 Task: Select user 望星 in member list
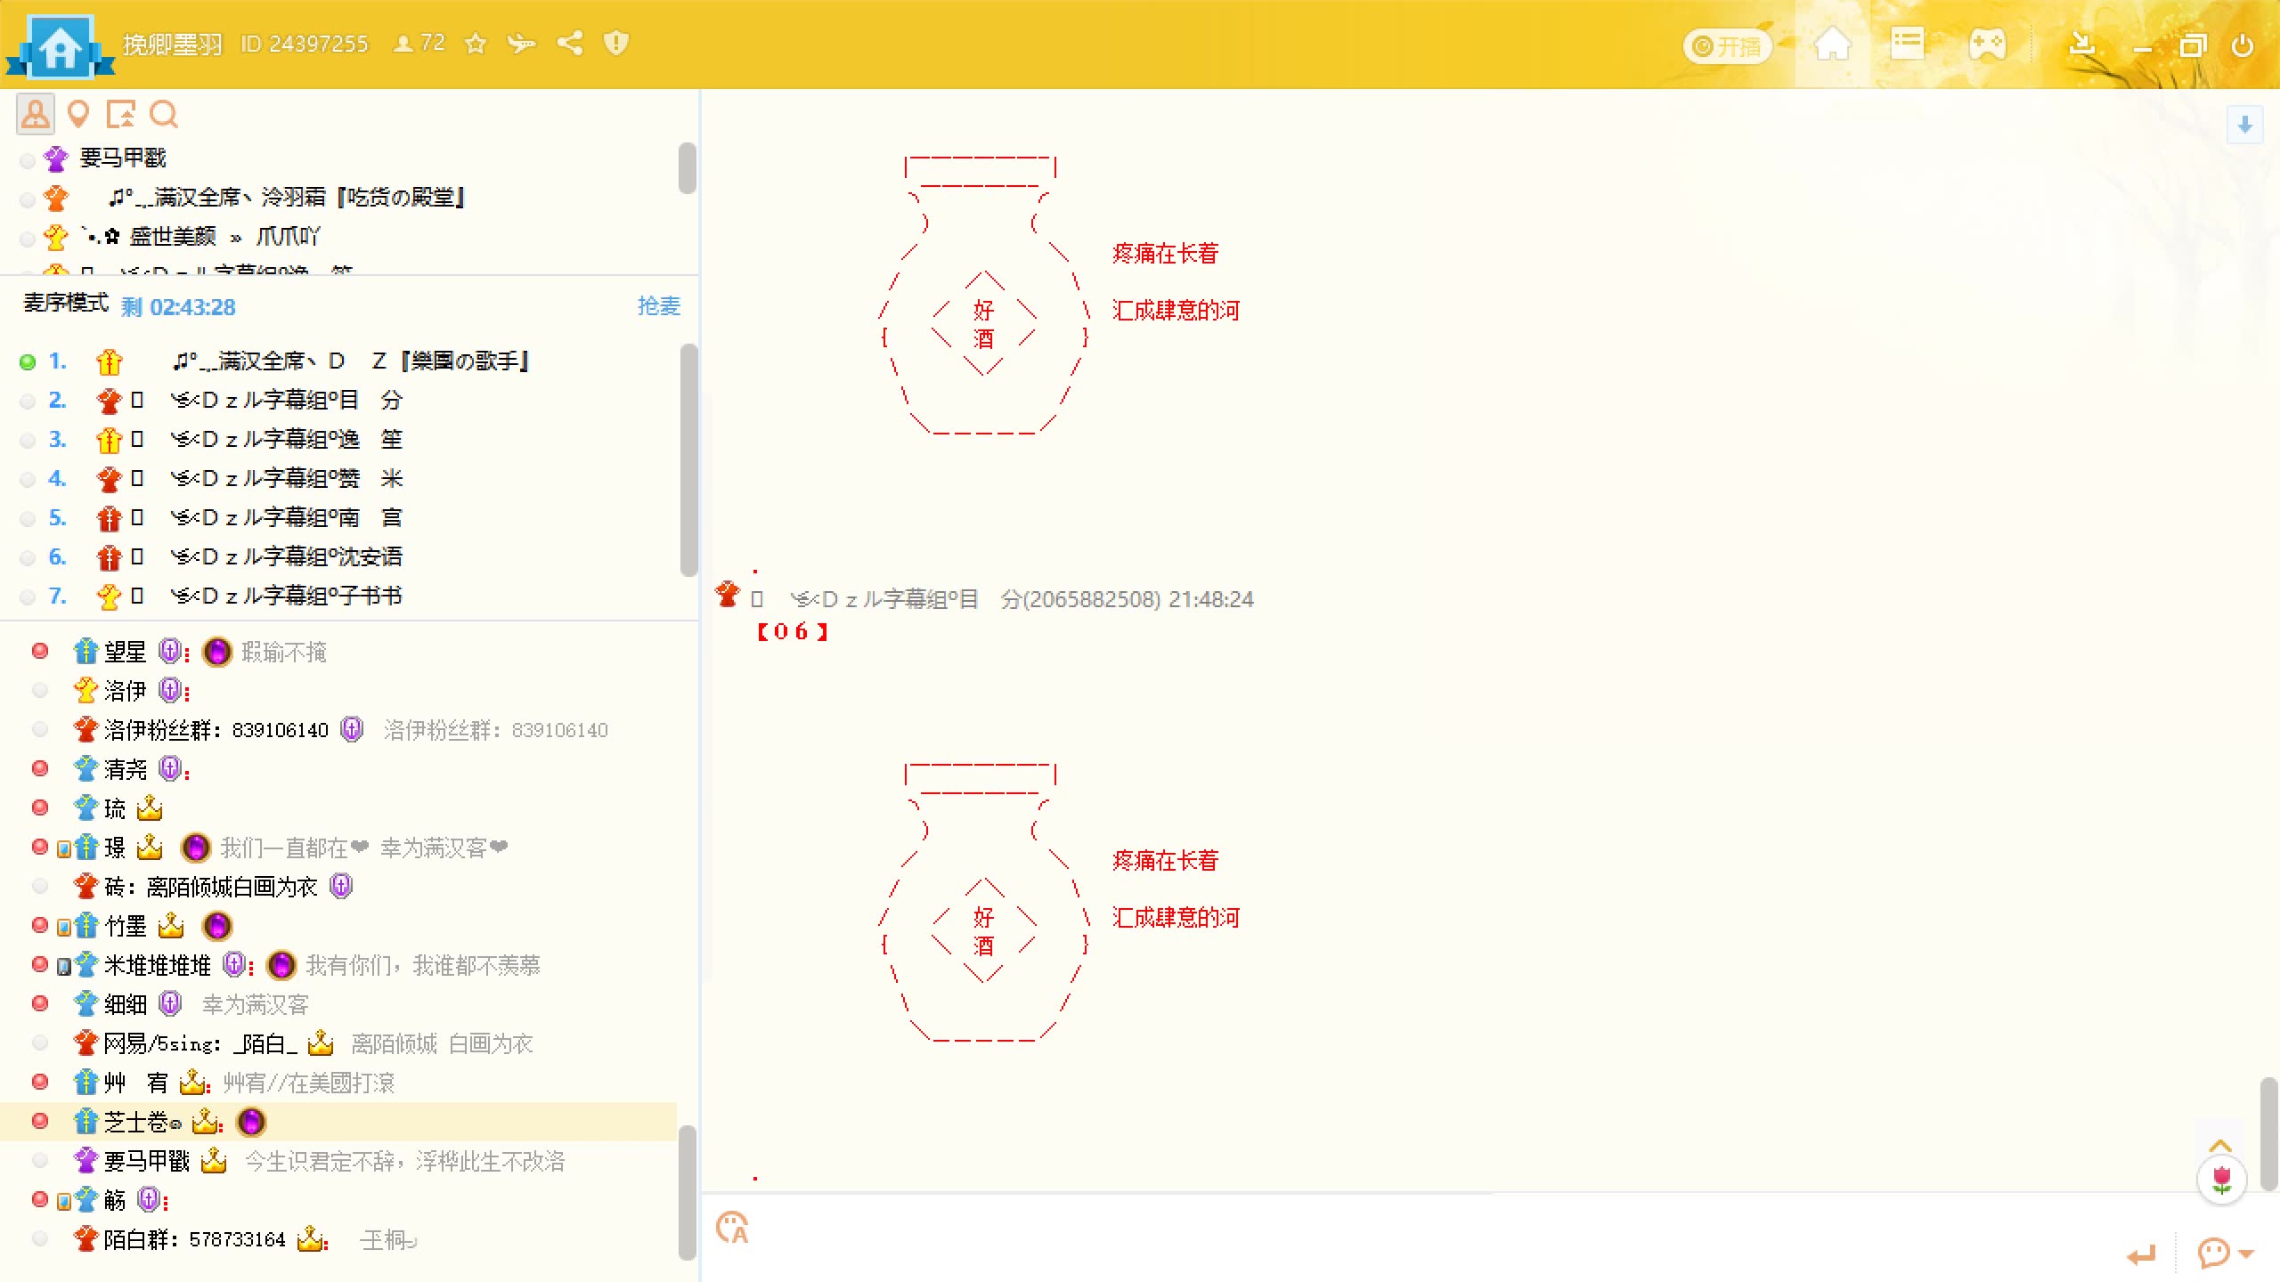tap(338, 652)
